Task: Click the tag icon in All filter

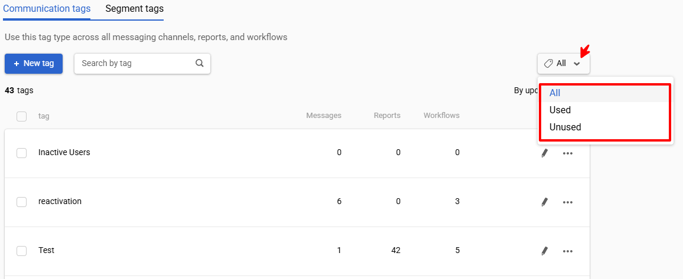Action: coord(549,64)
